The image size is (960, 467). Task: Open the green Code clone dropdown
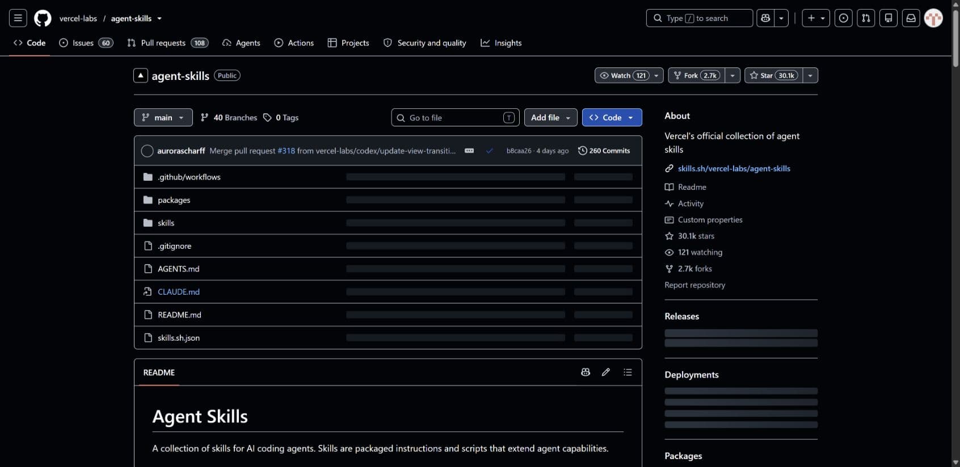pyautogui.click(x=612, y=117)
